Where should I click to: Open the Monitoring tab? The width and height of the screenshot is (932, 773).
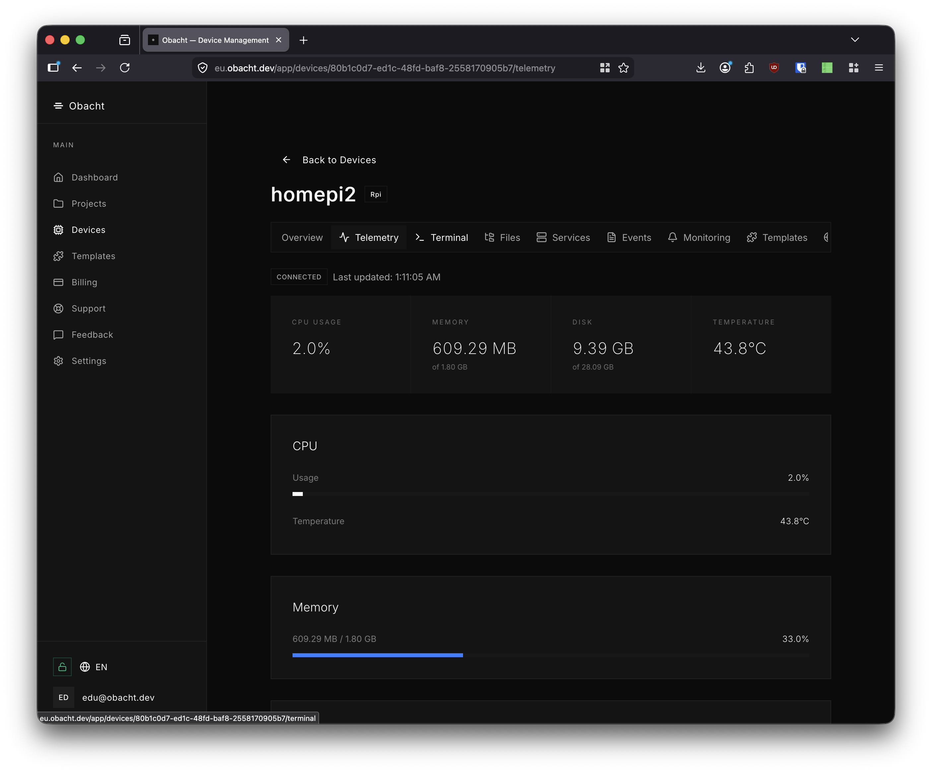[x=699, y=238]
